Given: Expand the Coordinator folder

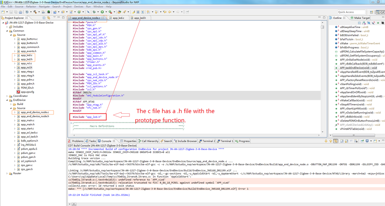Looking at the screenshot, I should [x=7, y=96].
